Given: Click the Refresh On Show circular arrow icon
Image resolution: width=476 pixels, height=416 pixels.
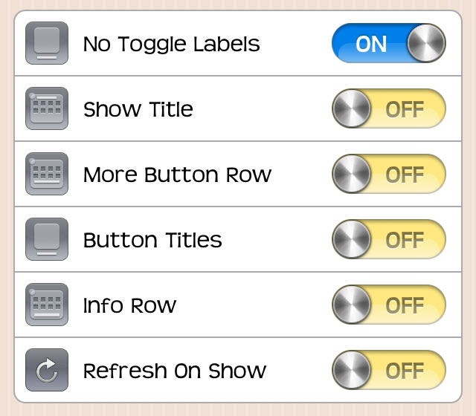Looking at the screenshot, I should tap(47, 370).
